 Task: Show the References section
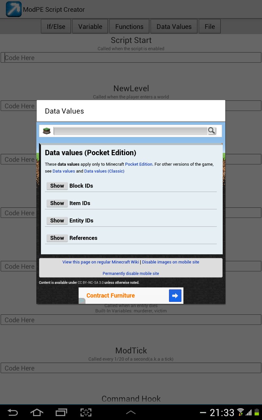click(57, 238)
